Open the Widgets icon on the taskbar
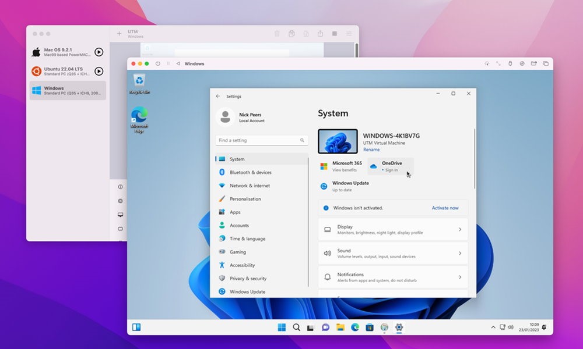Screen dimensions: 583x349 tap(136, 327)
